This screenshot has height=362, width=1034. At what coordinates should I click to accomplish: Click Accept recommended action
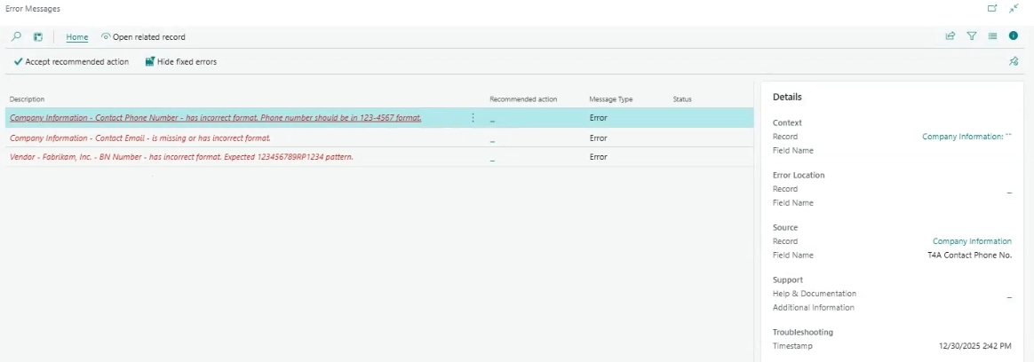coord(71,62)
